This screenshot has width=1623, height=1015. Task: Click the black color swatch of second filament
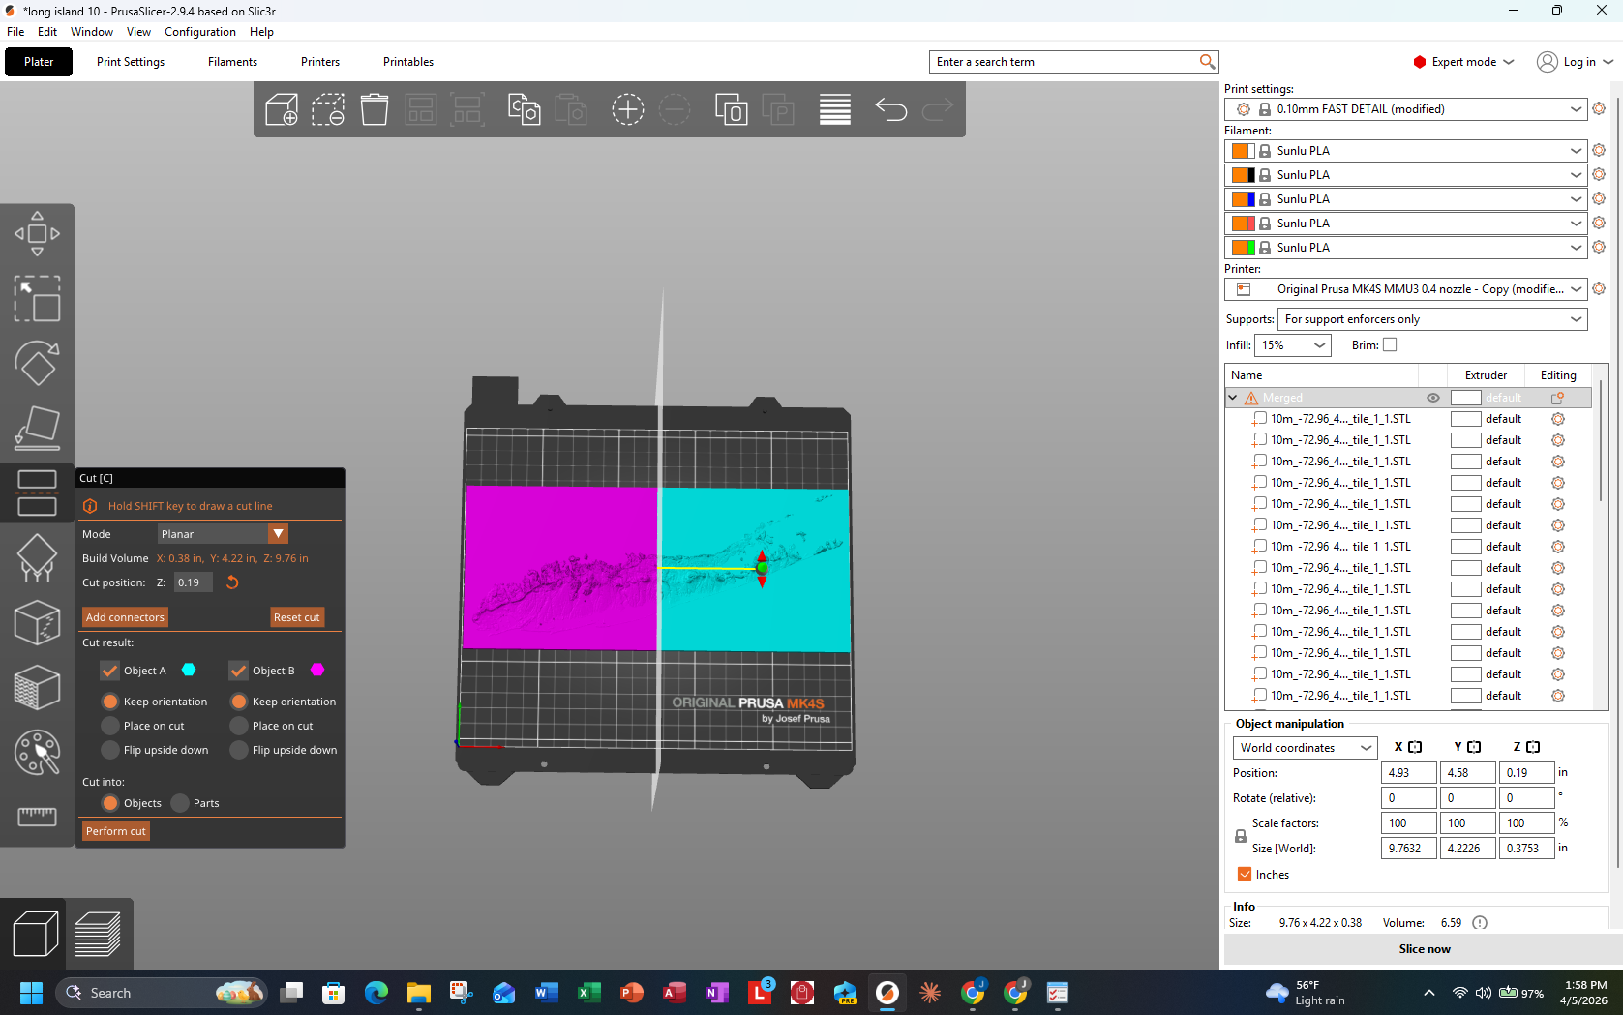(1251, 175)
